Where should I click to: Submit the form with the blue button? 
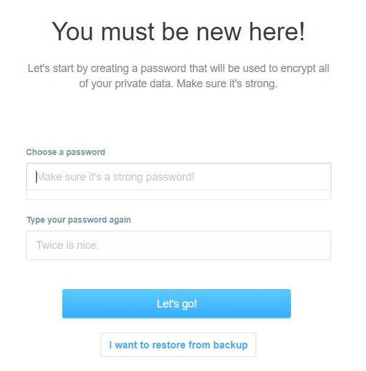(x=176, y=304)
